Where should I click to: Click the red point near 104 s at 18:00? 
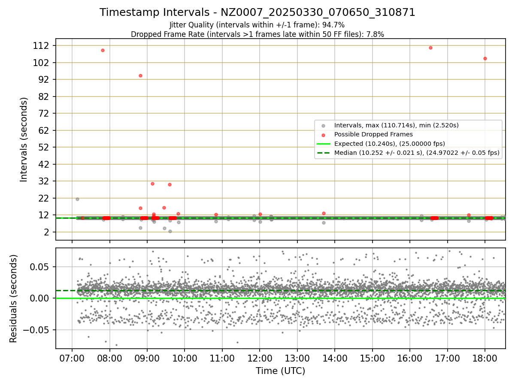(x=485, y=58)
